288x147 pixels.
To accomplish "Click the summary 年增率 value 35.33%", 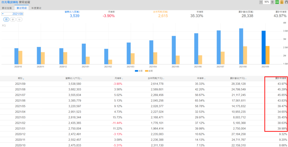I will pyautogui.click(x=197, y=16).
